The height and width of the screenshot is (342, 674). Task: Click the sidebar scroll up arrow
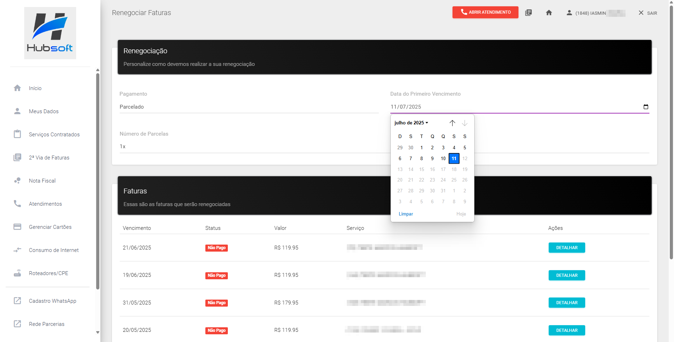click(x=98, y=70)
